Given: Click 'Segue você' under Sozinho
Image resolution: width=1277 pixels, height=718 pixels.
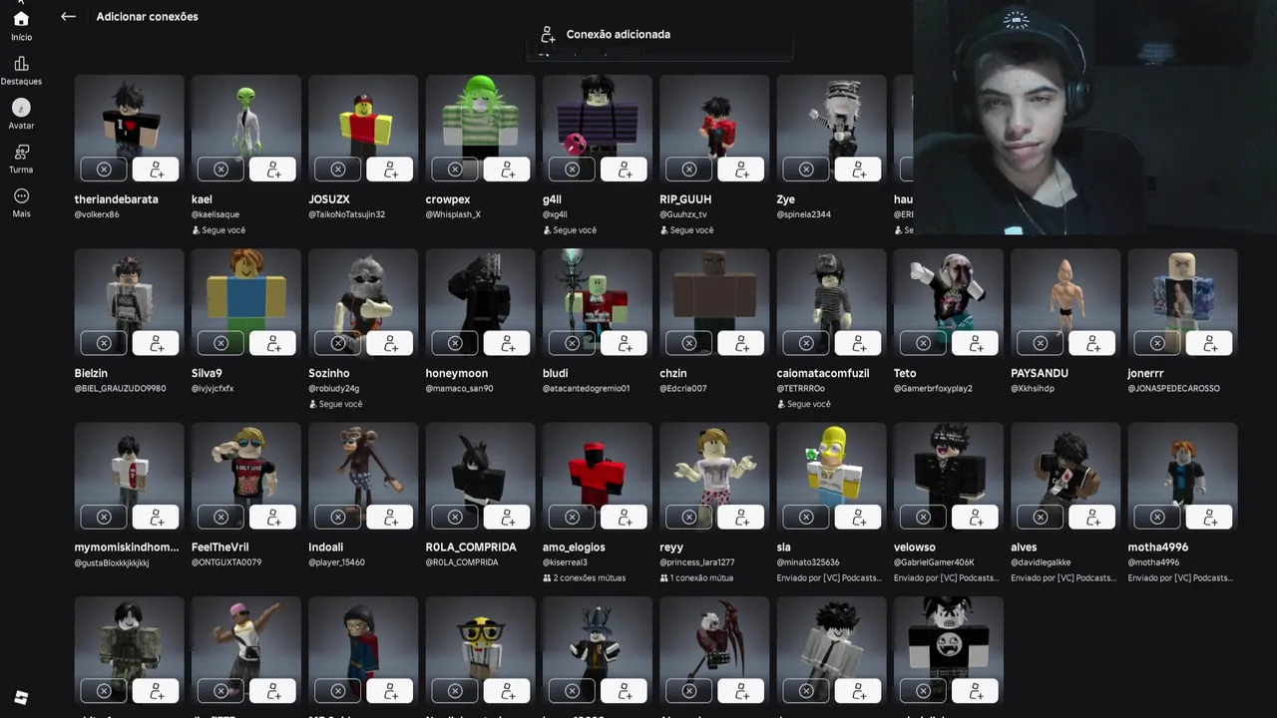Looking at the screenshot, I should click(x=335, y=404).
